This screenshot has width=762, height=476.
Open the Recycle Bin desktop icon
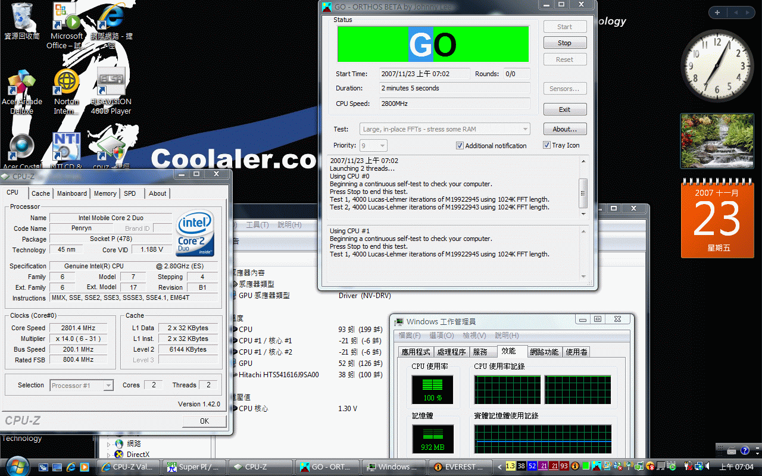[x=21, y=21]
